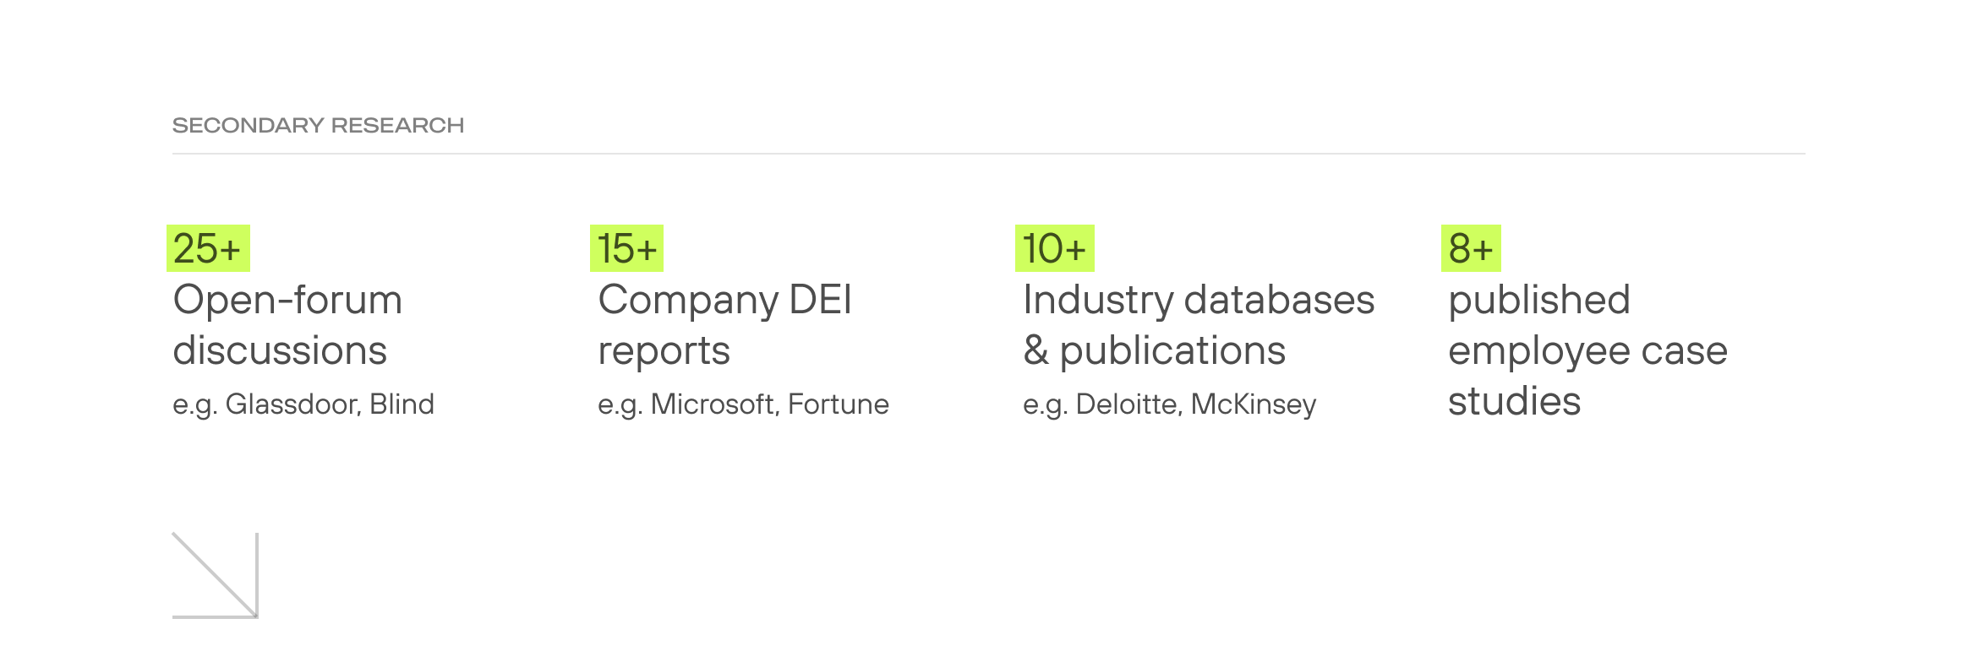Select the highlighted 8+ figure
Viewport: 1978px width, 651px height.
tap(1471, 248)
